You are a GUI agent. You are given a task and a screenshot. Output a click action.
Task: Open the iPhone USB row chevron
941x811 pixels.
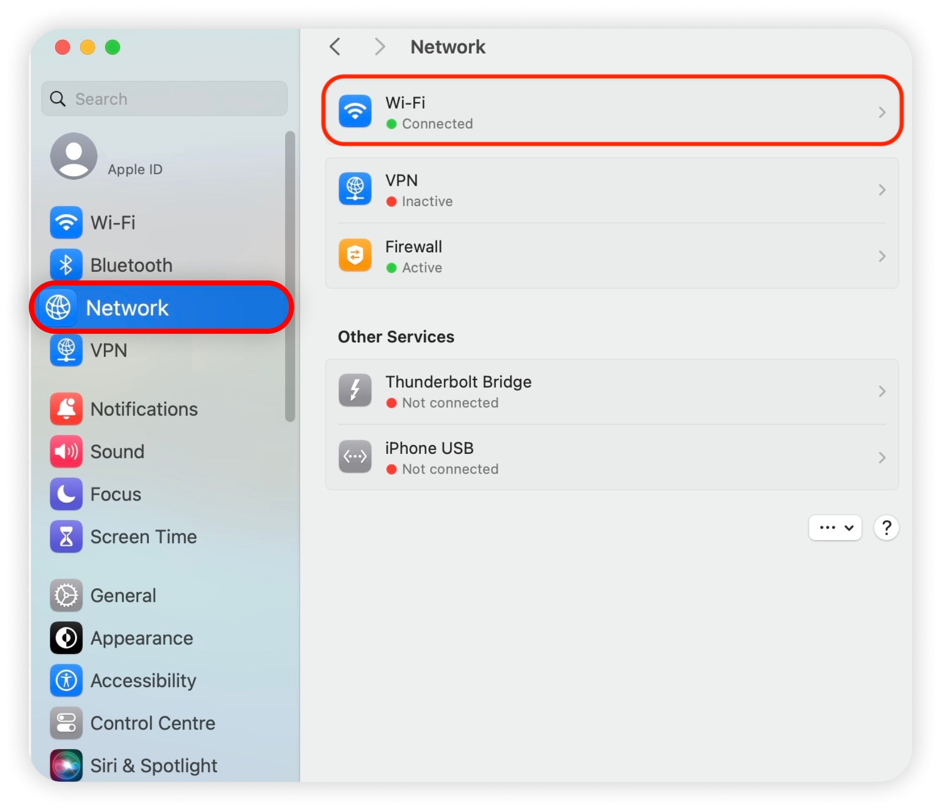[x=882, y=458]
